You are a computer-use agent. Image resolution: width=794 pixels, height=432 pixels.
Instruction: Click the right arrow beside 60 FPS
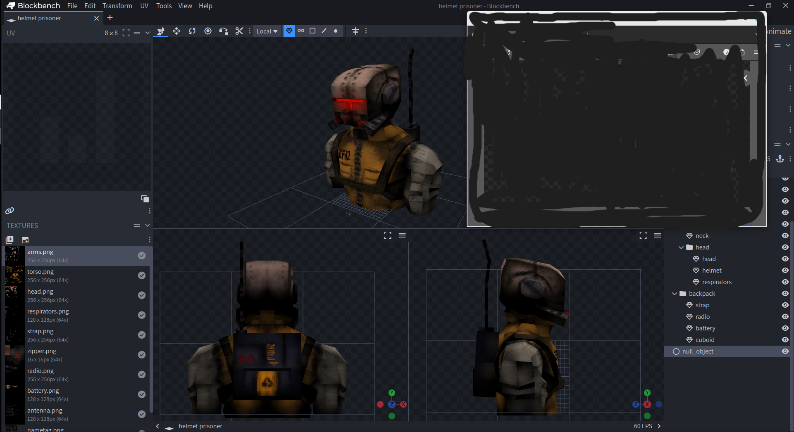[x=659, y=426]
